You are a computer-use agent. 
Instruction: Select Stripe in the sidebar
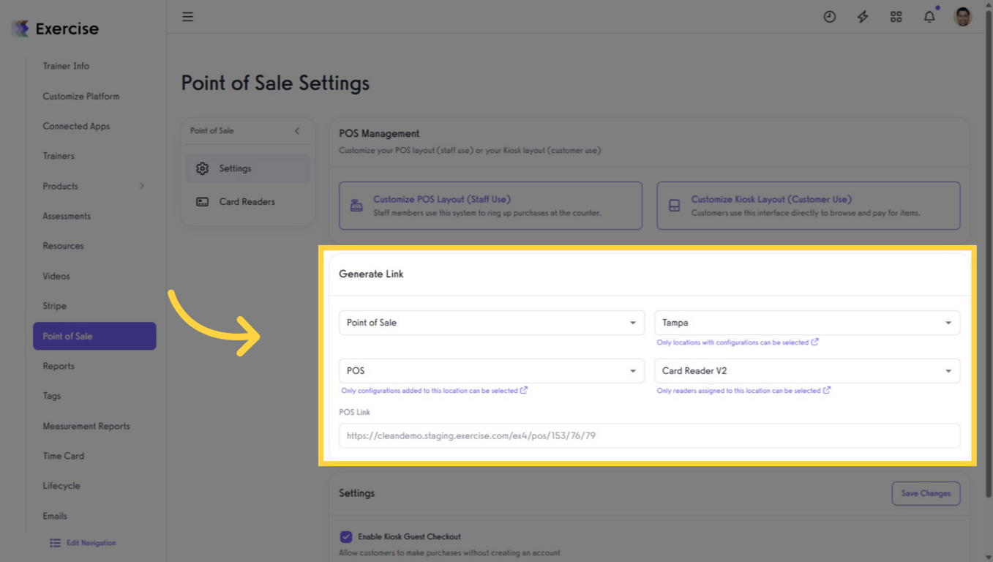[x=54, y=306]
